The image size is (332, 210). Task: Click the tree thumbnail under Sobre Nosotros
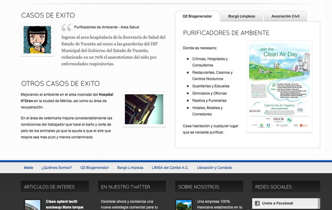(184, 205)
